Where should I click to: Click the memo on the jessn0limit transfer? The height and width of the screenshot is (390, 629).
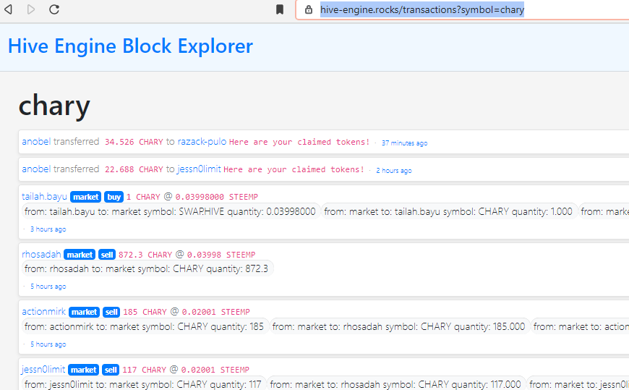(294, 169)
